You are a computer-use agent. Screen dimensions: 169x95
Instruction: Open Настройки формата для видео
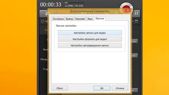click(x=90, y=39)
